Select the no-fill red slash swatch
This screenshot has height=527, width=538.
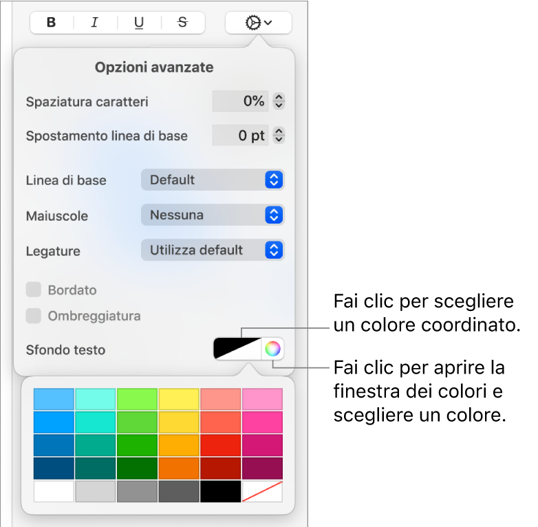click(x=263, y=491)
